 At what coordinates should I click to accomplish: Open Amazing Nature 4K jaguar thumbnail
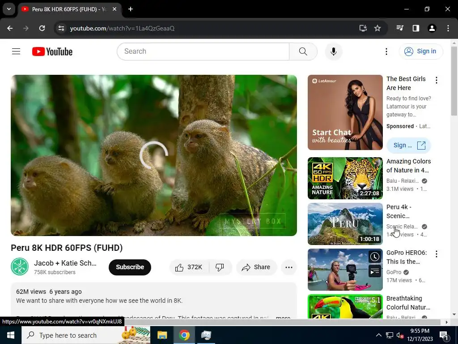pos(345,178)
